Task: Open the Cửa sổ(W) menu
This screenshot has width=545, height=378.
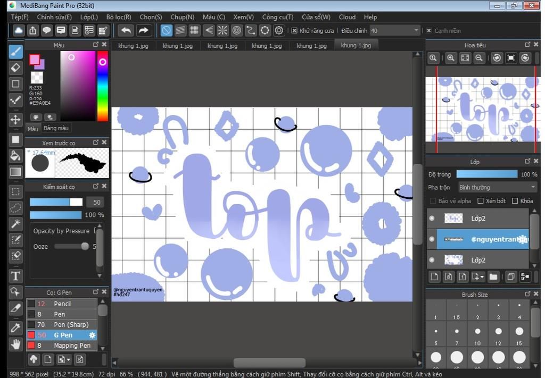Action: pyautogui.click(x=316, y=17)
